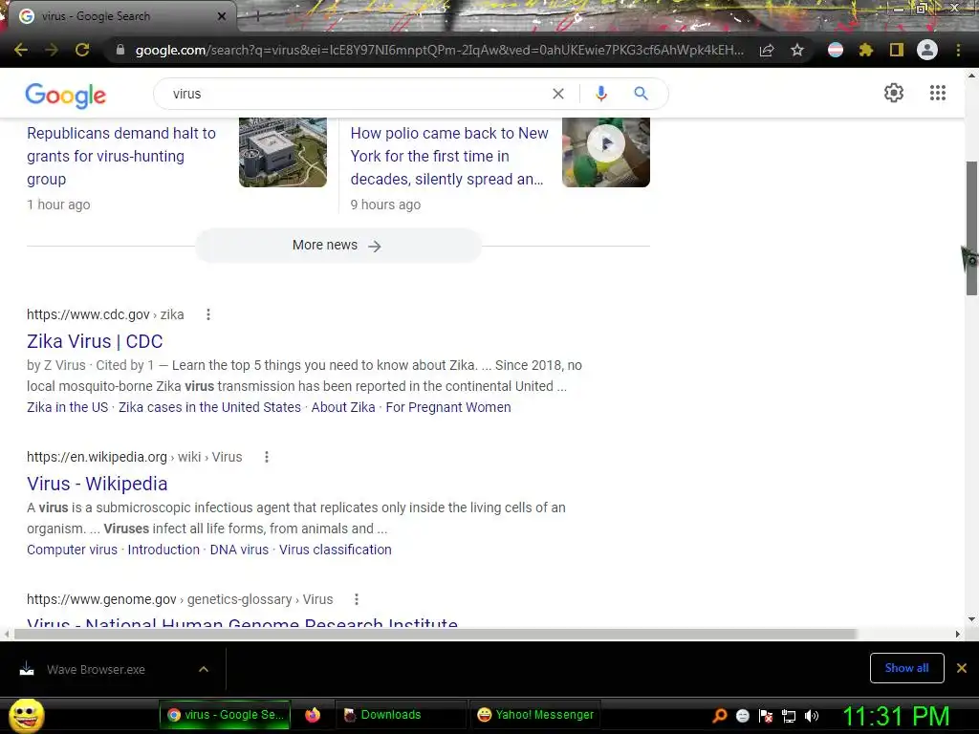Screen dimensions: 979x734
Task: Follow the About Zika sitelink
Action: (x=343, y=407)
